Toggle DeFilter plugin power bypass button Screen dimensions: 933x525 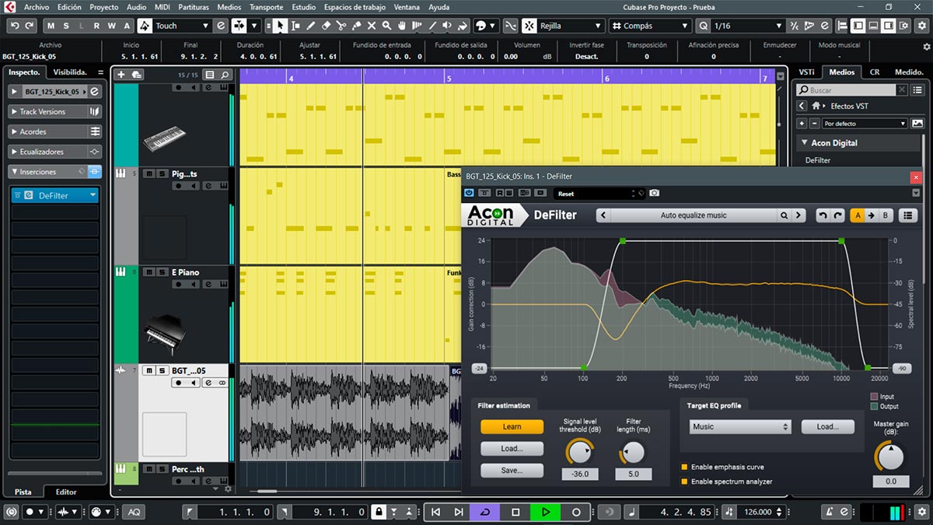point(469,193)
